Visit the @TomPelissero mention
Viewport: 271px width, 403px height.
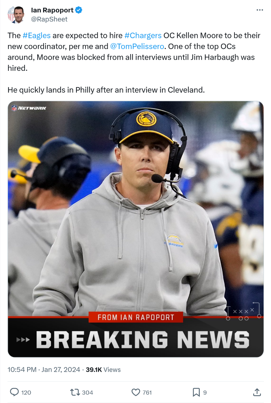(137, 46)
